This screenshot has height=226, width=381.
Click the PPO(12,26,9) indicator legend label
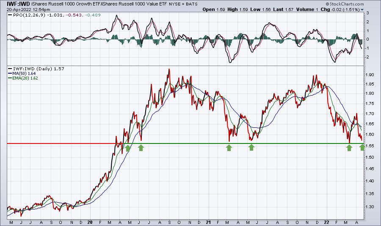point(27,15)
